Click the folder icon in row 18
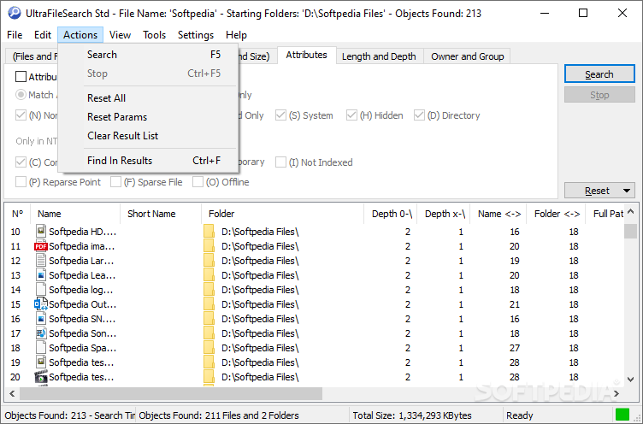Image resolution: width=643 pixels, height=424 pixels. click(x=209, y=348)
